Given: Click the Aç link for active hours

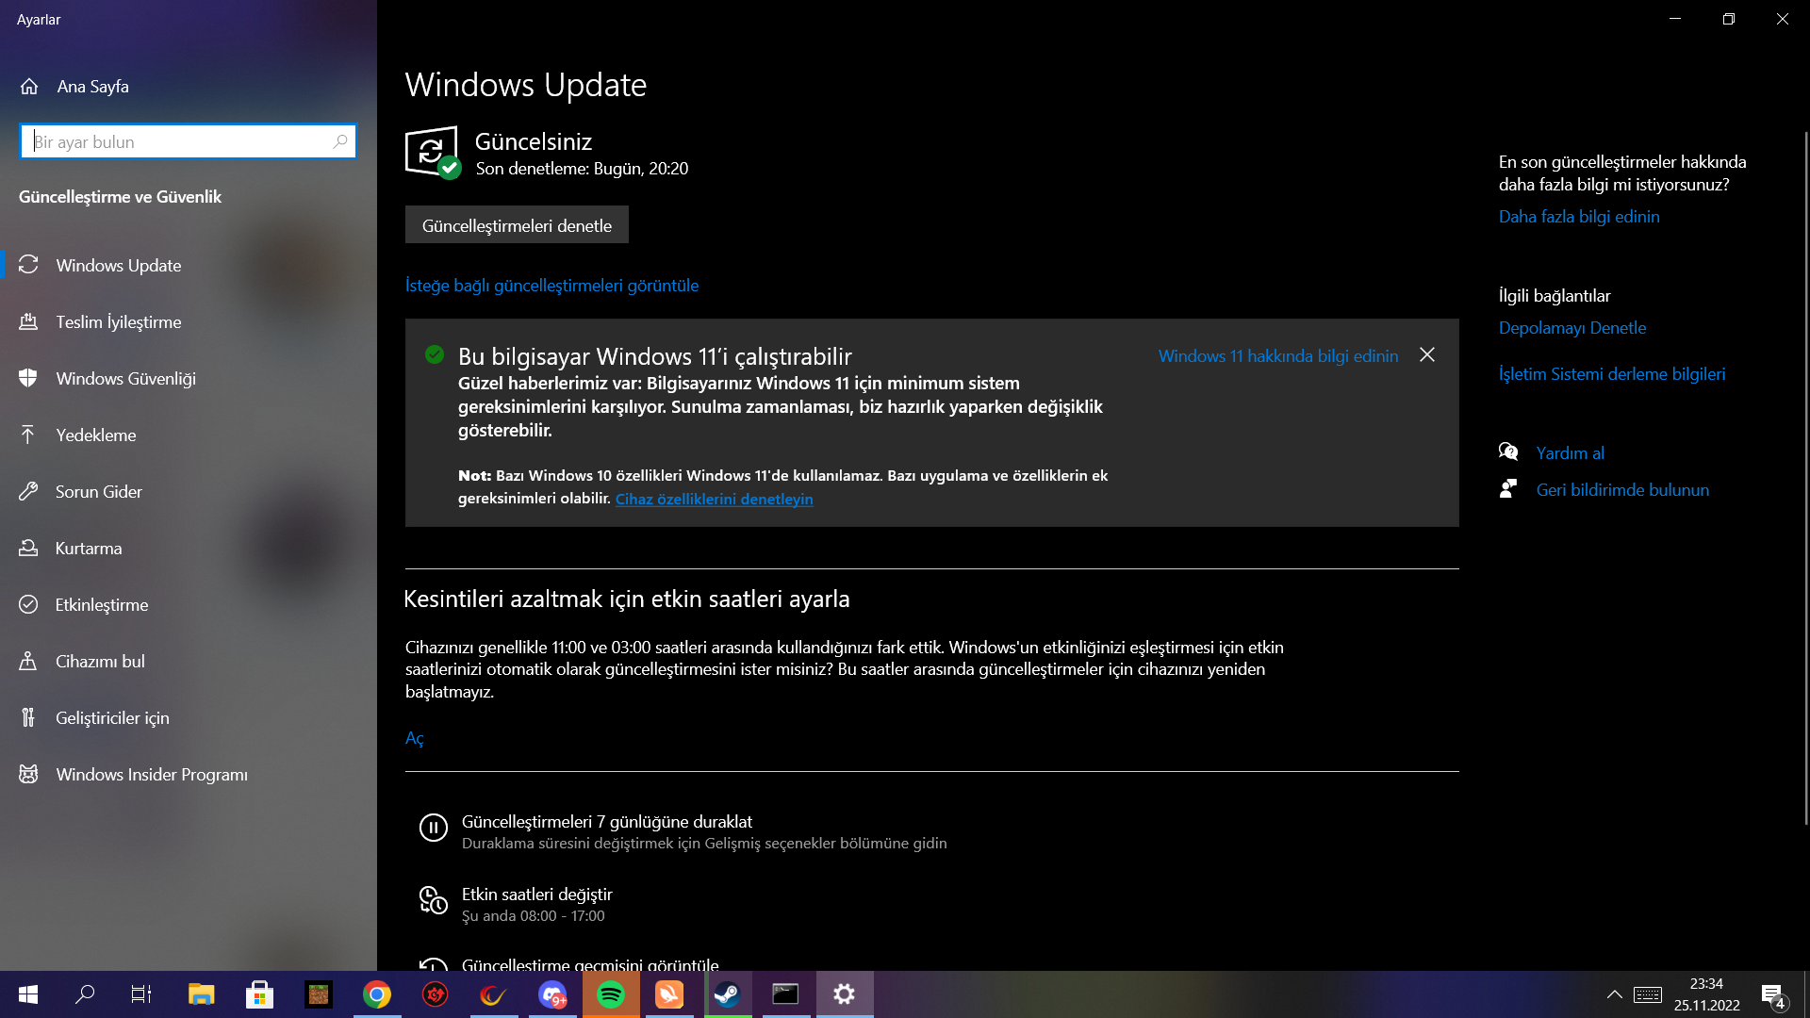Looking at the screenshot, I should (414, 738).
